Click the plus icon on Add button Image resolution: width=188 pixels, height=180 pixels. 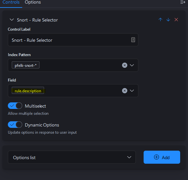(156, 157)
